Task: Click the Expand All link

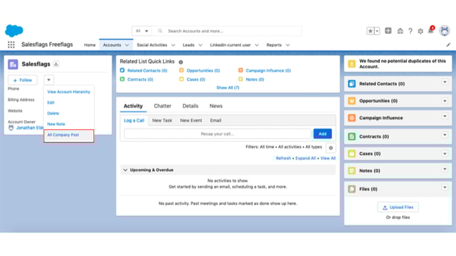Action: 305,158
